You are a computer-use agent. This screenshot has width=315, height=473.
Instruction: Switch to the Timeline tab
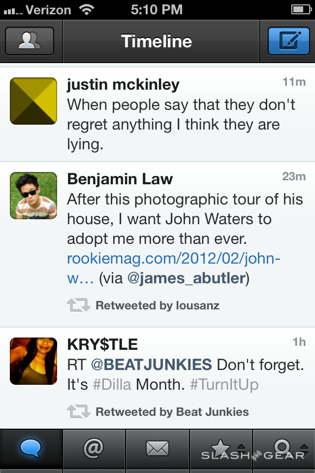[31, 448]
